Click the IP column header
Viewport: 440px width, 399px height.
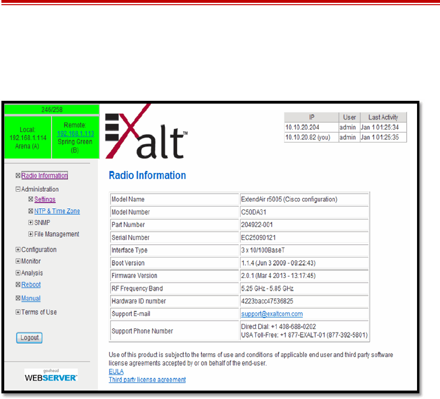coord(312,117)
